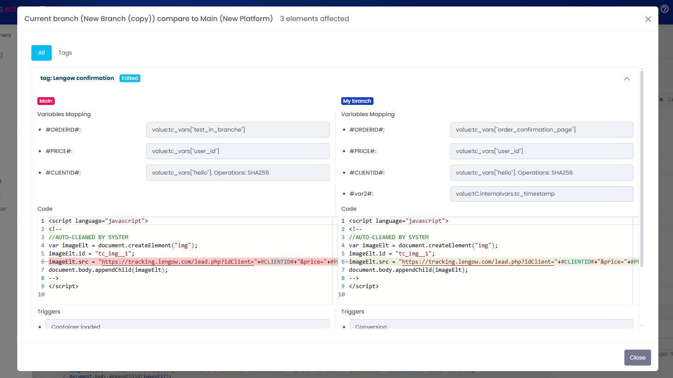The width and height of the screenshot is (673, 378).
Task: Click My branch #CLIENTID# SHA256 field
Action: [541, 173]
